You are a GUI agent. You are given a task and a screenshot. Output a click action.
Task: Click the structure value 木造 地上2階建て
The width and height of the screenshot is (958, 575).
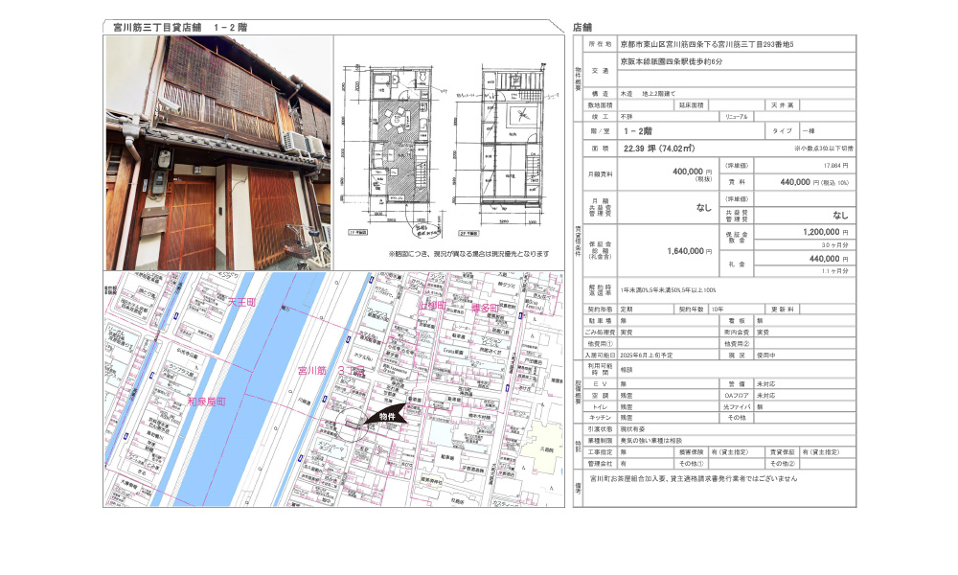coord(648,94)
